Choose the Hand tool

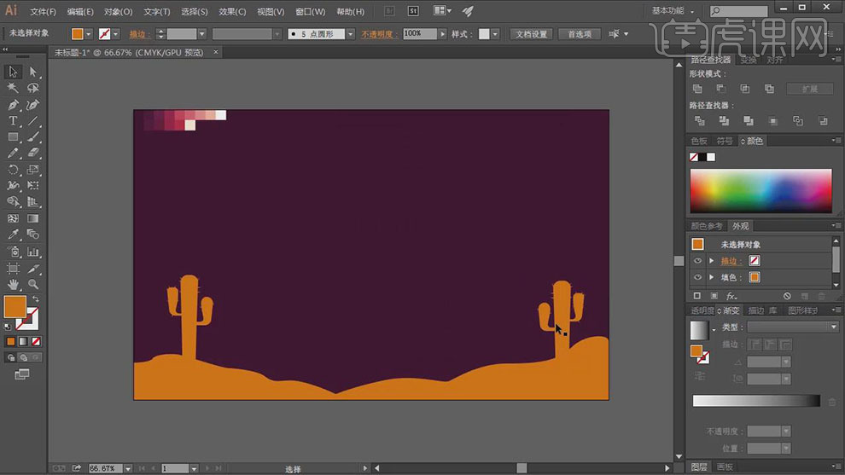coord(14,283)
